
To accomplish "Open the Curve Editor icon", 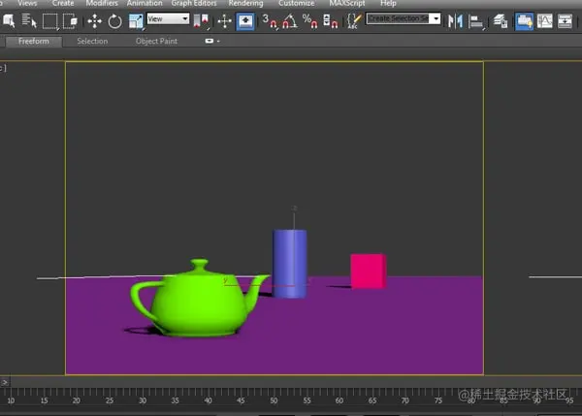I will pyautogui.click(x=545, y=21).
